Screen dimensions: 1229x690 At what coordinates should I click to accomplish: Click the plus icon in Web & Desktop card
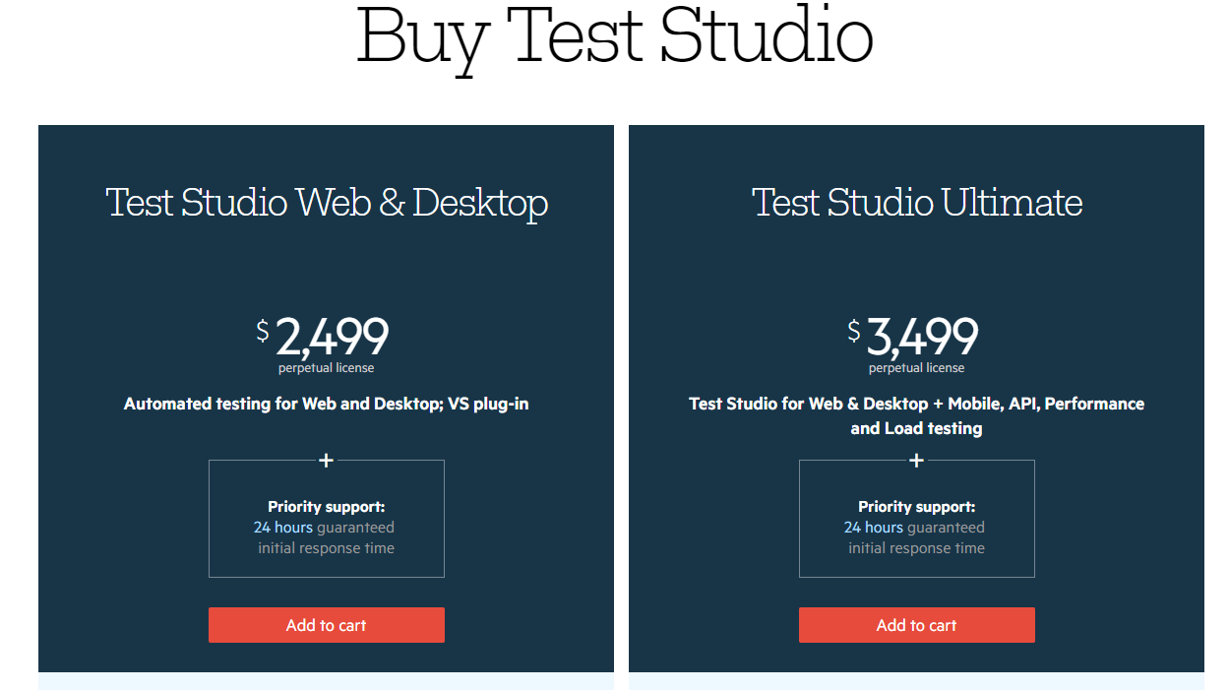(327, 460)
